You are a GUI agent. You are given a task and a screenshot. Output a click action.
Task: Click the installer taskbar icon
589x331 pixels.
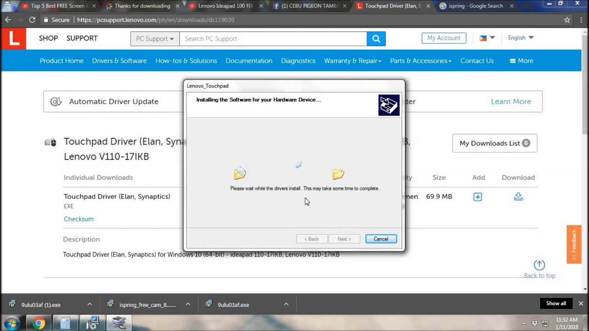click(x=92, y=323)
